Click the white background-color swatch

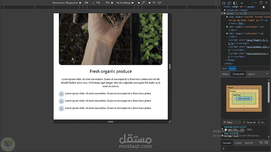(226, 130)
